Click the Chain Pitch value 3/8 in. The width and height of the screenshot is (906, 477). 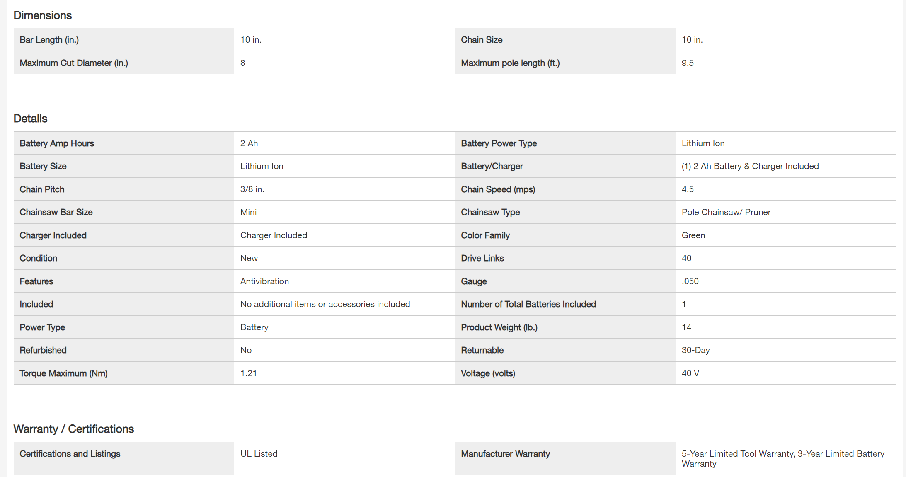[252, 189]
